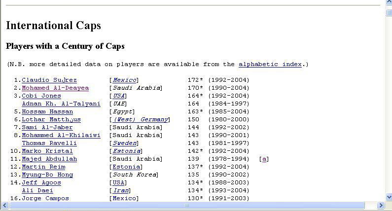Click South Korea text beside Myung-Bo Hong
This screenshot has width=392, height=211.
tap(134, 175)
